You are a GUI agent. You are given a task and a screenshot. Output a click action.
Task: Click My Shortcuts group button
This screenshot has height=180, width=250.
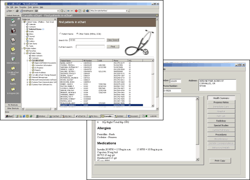coord(13,105)
